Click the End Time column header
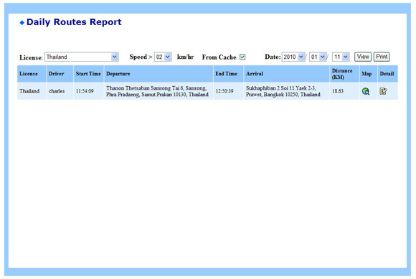 pos(228,74)
